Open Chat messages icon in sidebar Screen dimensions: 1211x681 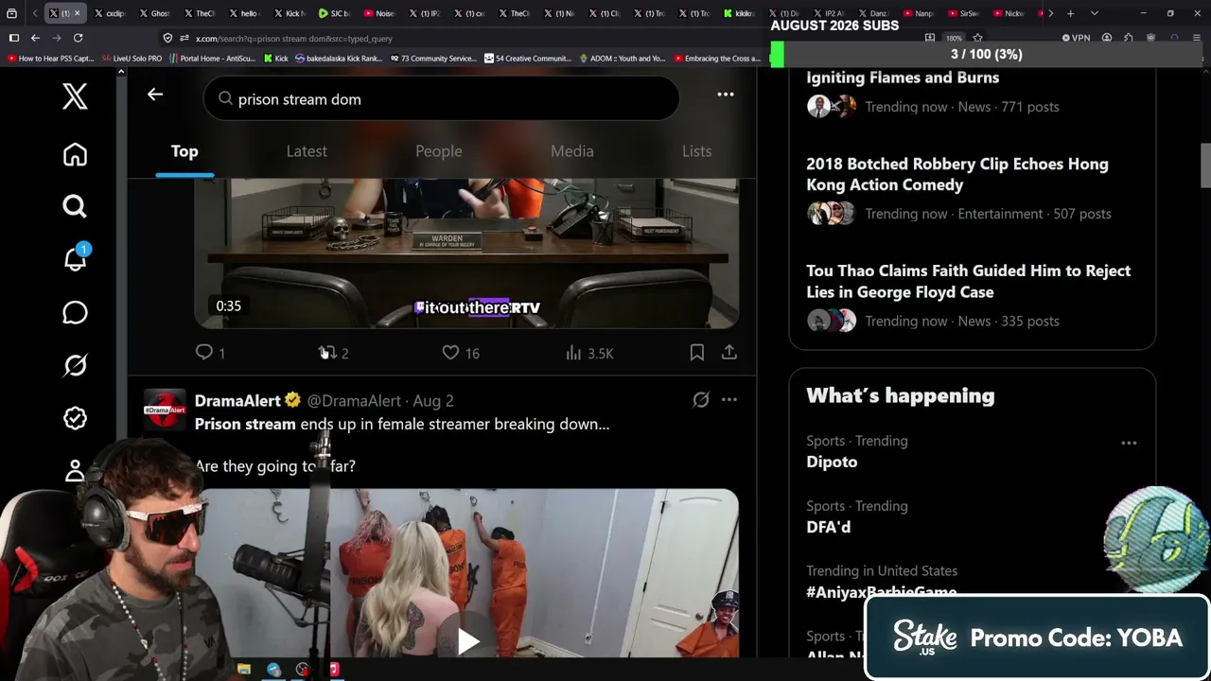pos(75,312)
